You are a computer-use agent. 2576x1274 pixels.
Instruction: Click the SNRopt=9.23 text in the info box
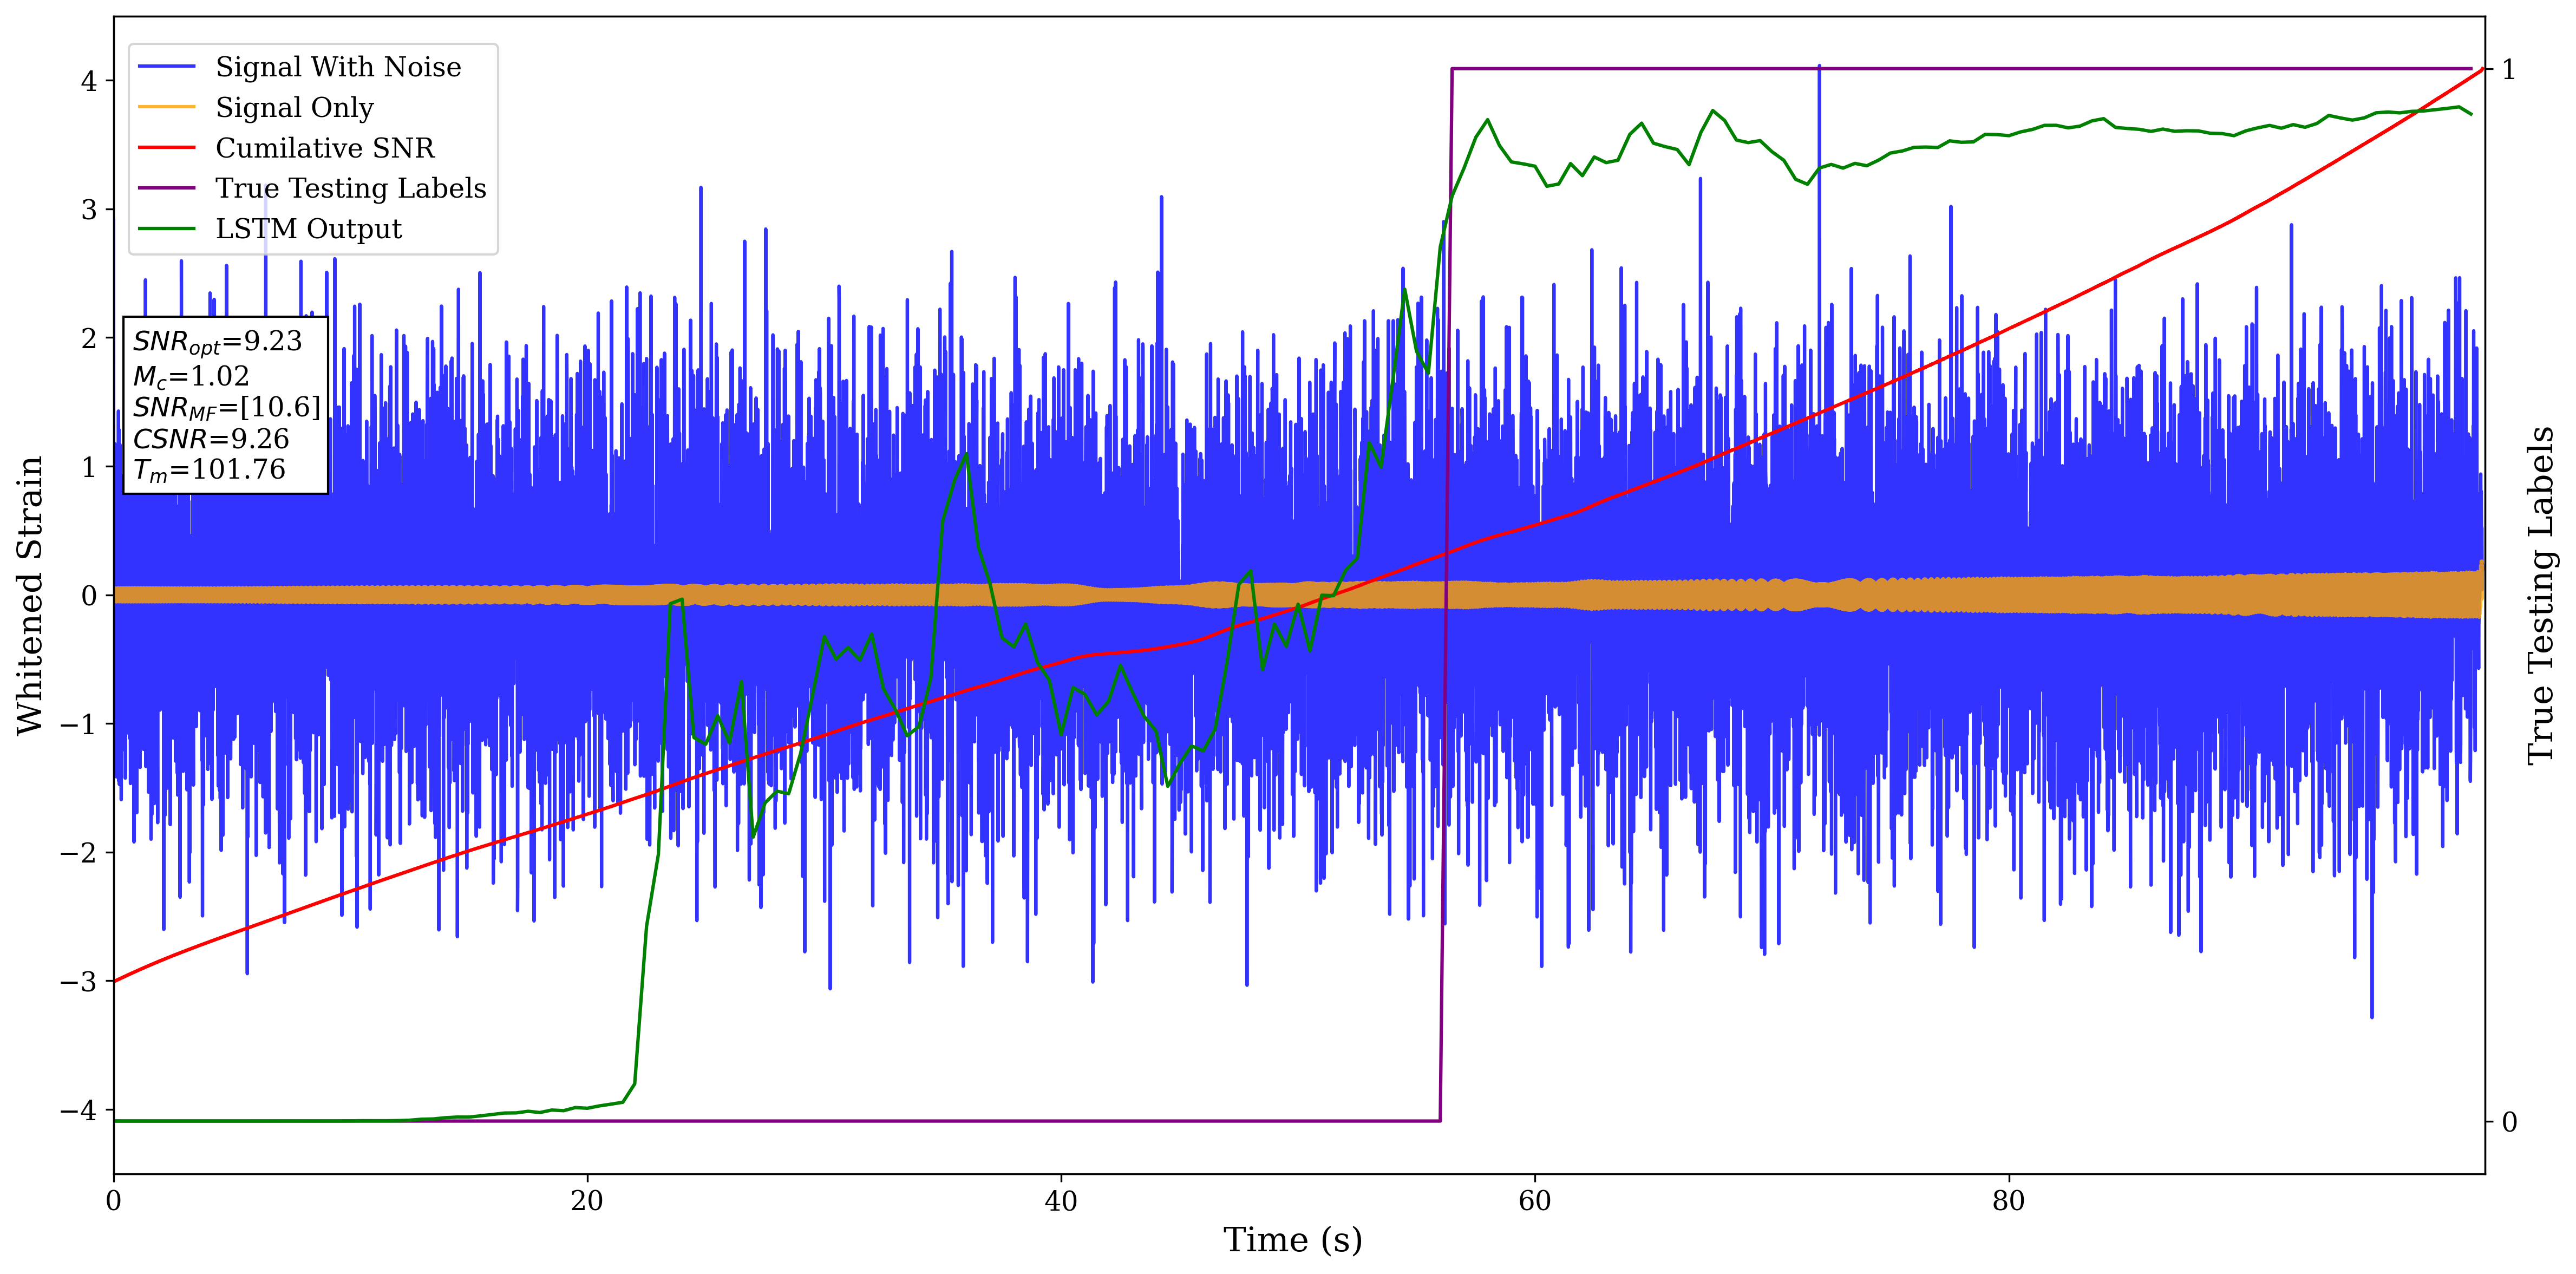click(x=217, y=342)
